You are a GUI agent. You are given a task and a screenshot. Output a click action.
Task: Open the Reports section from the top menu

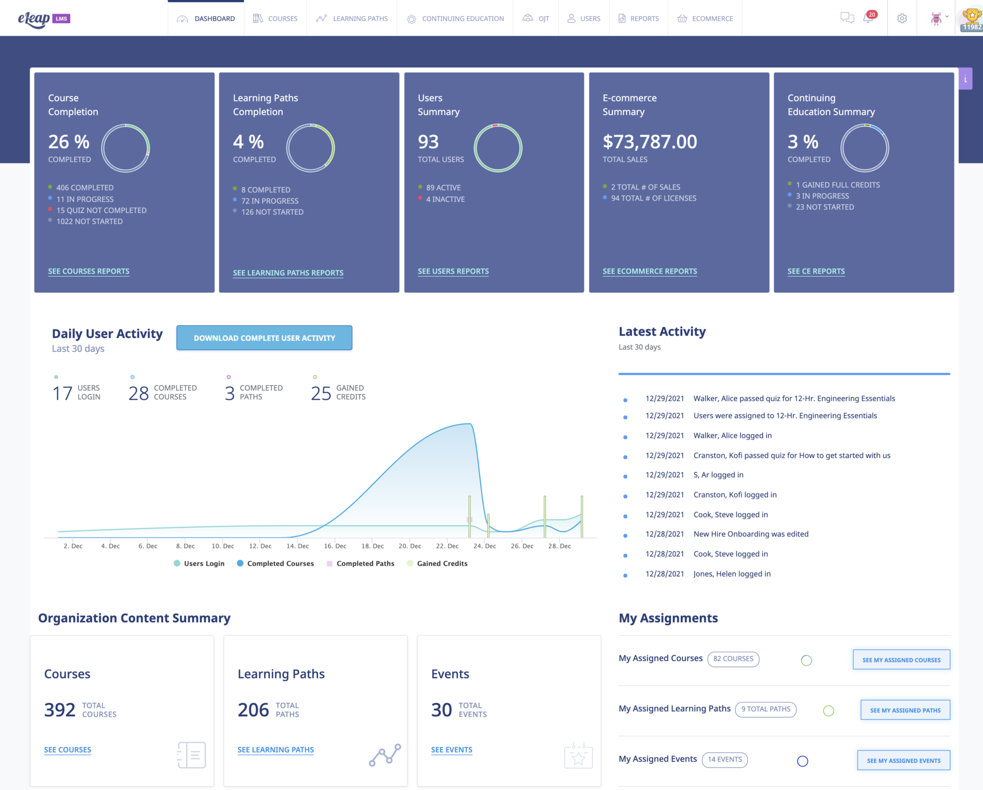638,18
